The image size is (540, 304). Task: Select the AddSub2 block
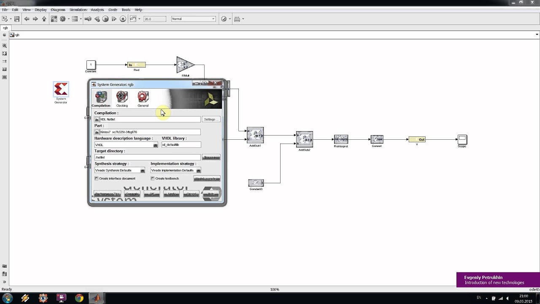pos(304,139)
